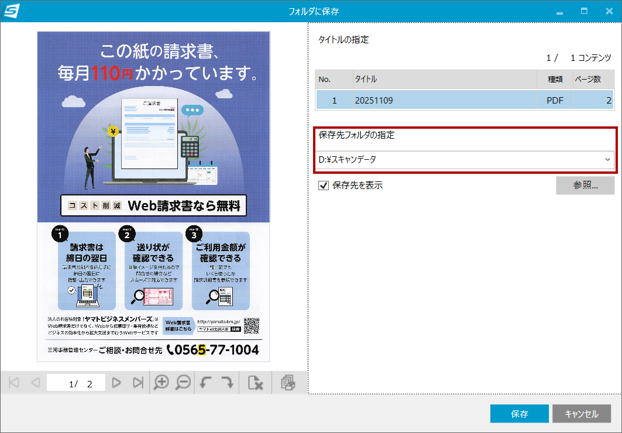Open the save destination folder dropdown
This screenshot has width=622, height=433.
coord(607,159)
